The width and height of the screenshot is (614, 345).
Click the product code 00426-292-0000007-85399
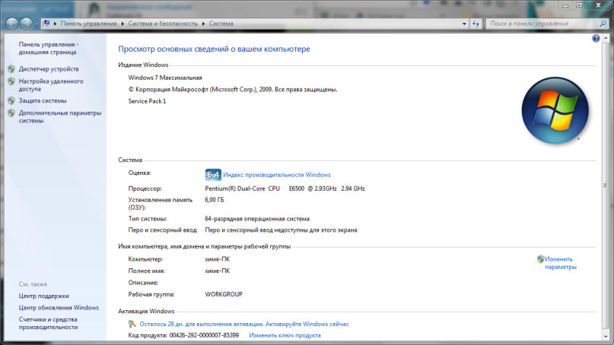204,335
